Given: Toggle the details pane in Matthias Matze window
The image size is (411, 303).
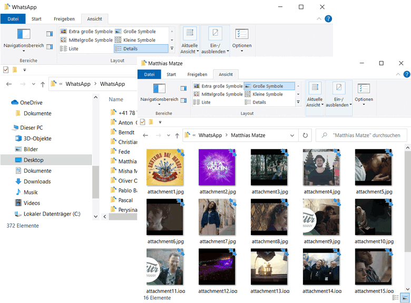Looking at the screenshot, I should [x=183, y=100].
